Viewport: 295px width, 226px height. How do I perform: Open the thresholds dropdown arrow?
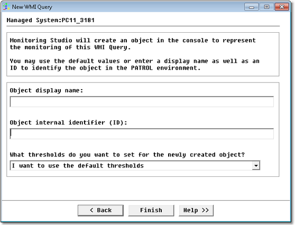pos(256,165)
